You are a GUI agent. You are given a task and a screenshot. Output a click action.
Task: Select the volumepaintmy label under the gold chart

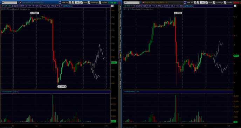point(7,92)
